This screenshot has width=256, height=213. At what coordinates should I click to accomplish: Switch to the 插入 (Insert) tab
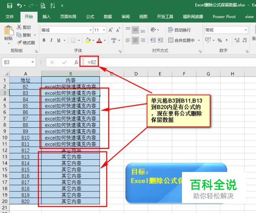[x=46, y=17]
